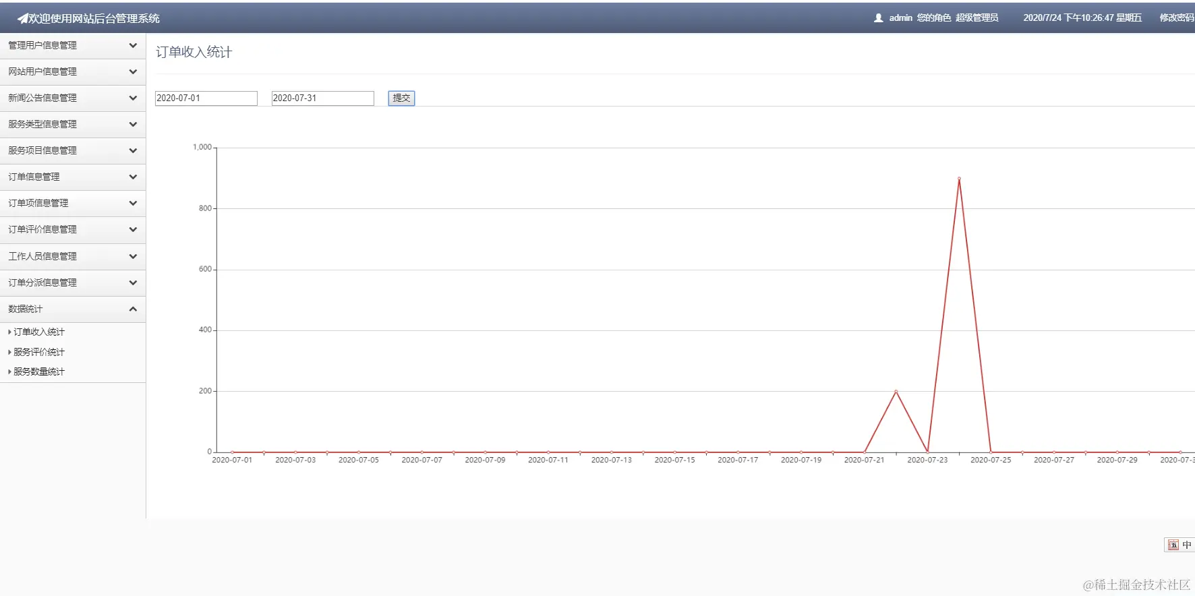This screenshot has height=596, width=1195.
Task: Open 订单收入统计 submenu link
Action: [38, 332]
